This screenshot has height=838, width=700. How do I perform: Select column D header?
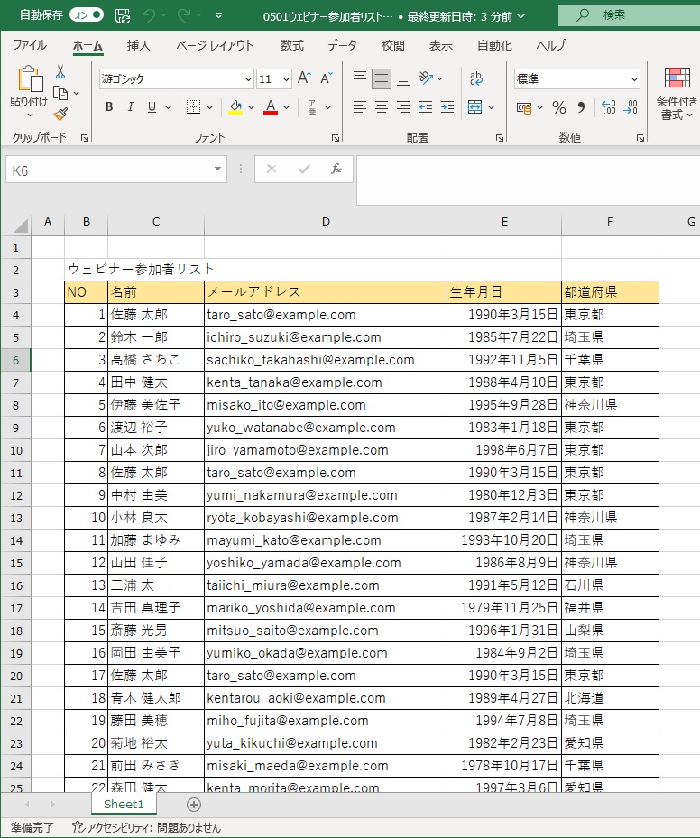(326, 222)
